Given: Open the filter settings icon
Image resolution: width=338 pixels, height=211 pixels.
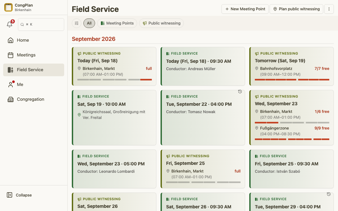Looking at the screenshot, I should [77, 23].
